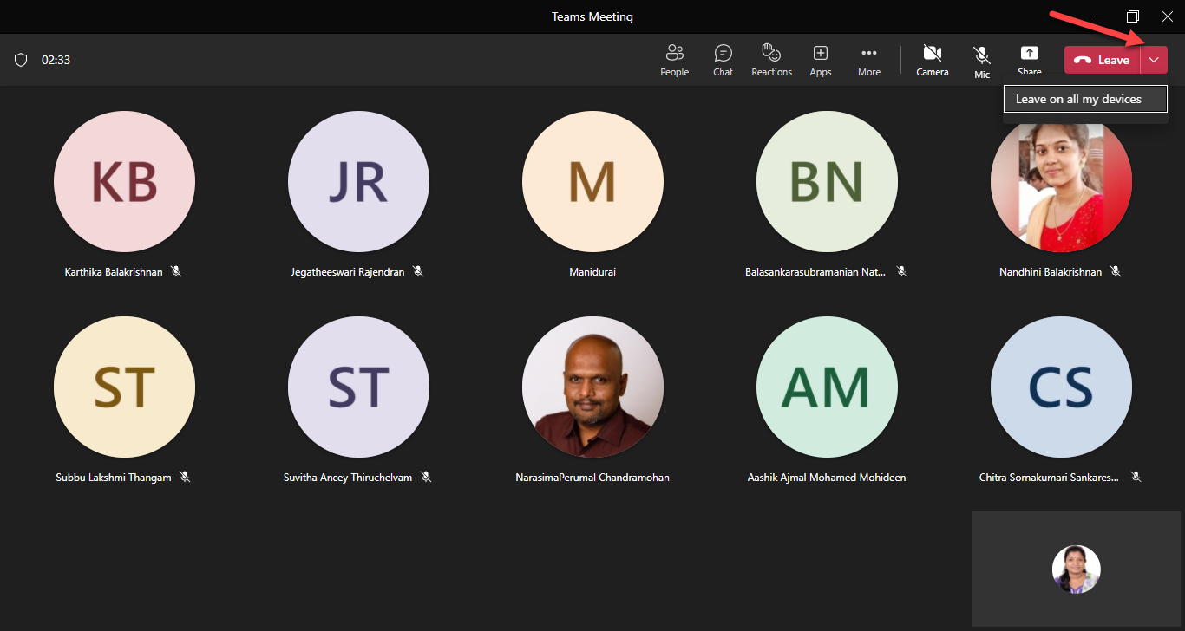Click the self-view video tile
The height and width of the screenshot is (631, 1185).
coord(1076,569)
